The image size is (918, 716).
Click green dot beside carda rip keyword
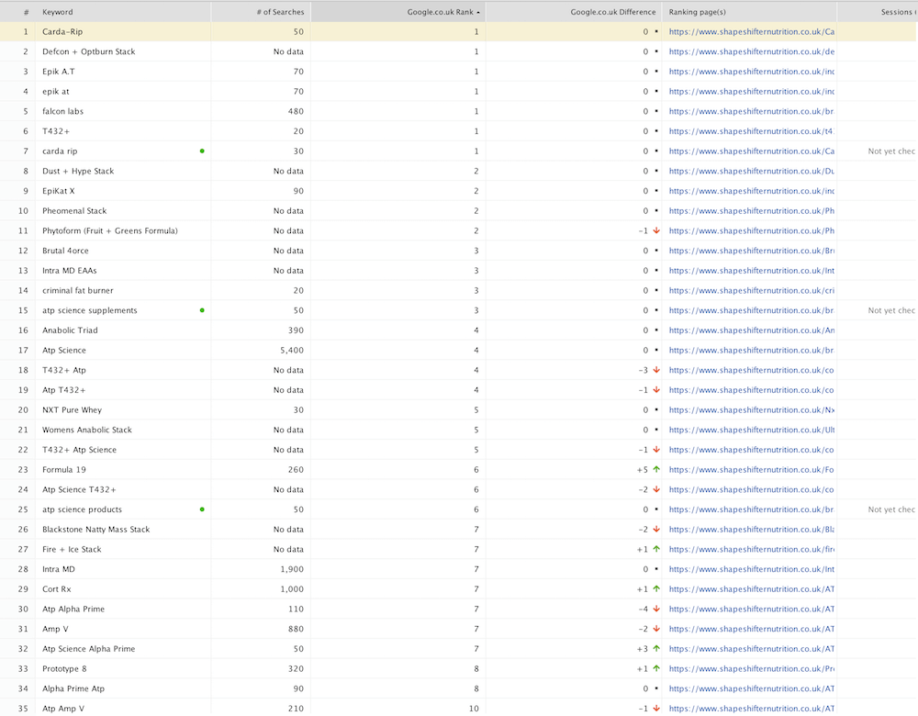pos(202,151)
